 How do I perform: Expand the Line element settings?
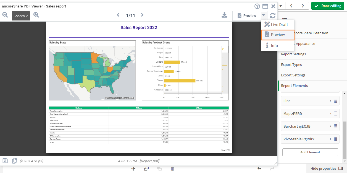[330, 101]
